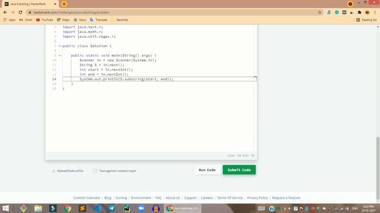Open the Apps bookmark shortcut
Image resolution: width=380 pixels, height=213 pixels.
click(9, 20)
